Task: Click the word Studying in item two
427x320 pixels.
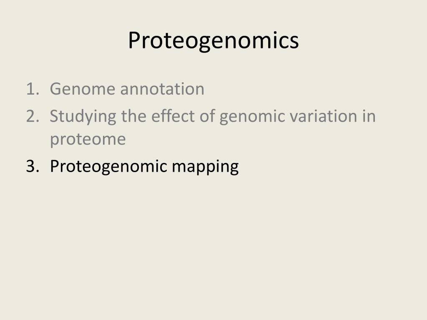Action: coord(83,117)
